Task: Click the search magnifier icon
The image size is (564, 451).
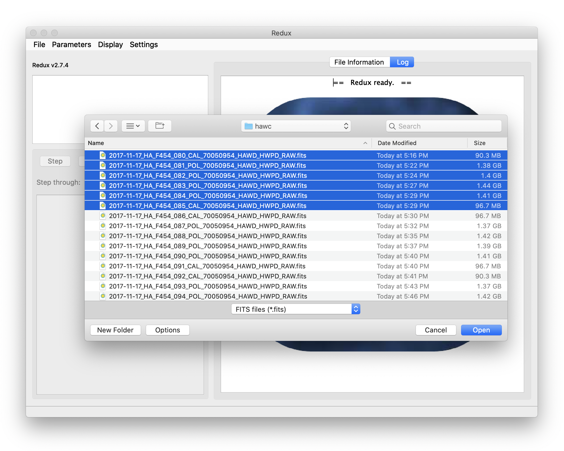Action: click(x=392, y=126)
